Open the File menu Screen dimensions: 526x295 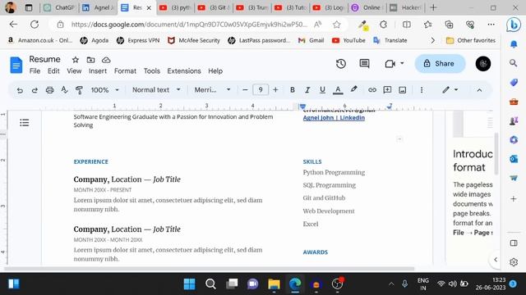tap(35, 71)
